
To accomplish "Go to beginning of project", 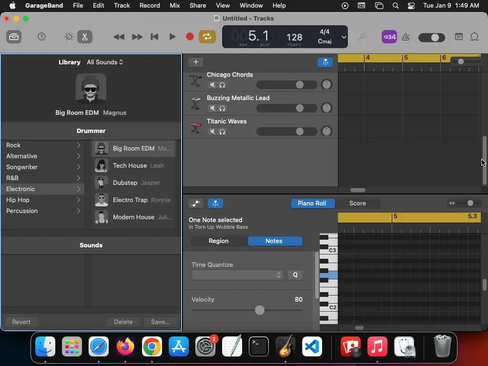I will click(x=154, y=37).
